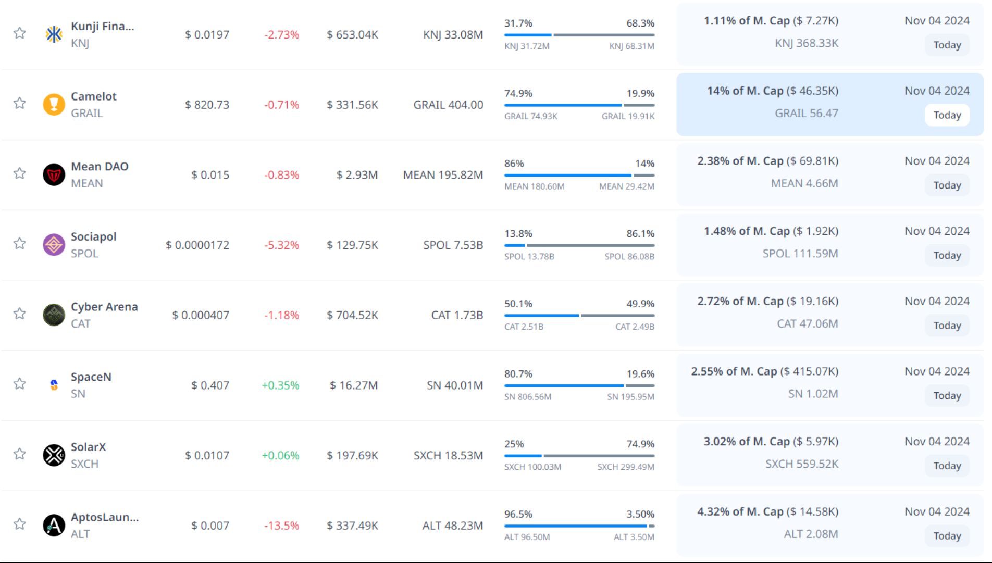Click the Cyber Arena unlock progress bar
Viewport: 992px width, 563px height.
click(x=579, y=315)
